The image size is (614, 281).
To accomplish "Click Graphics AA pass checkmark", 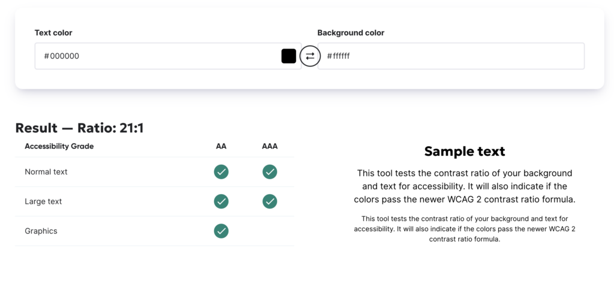I will 221,231.
